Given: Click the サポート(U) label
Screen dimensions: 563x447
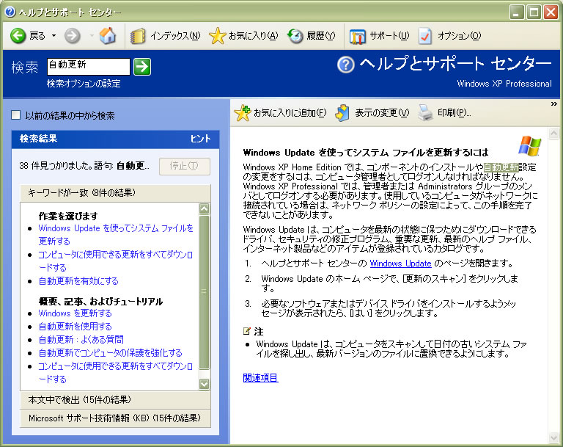Looking at the screenshot, I should 389,36.
